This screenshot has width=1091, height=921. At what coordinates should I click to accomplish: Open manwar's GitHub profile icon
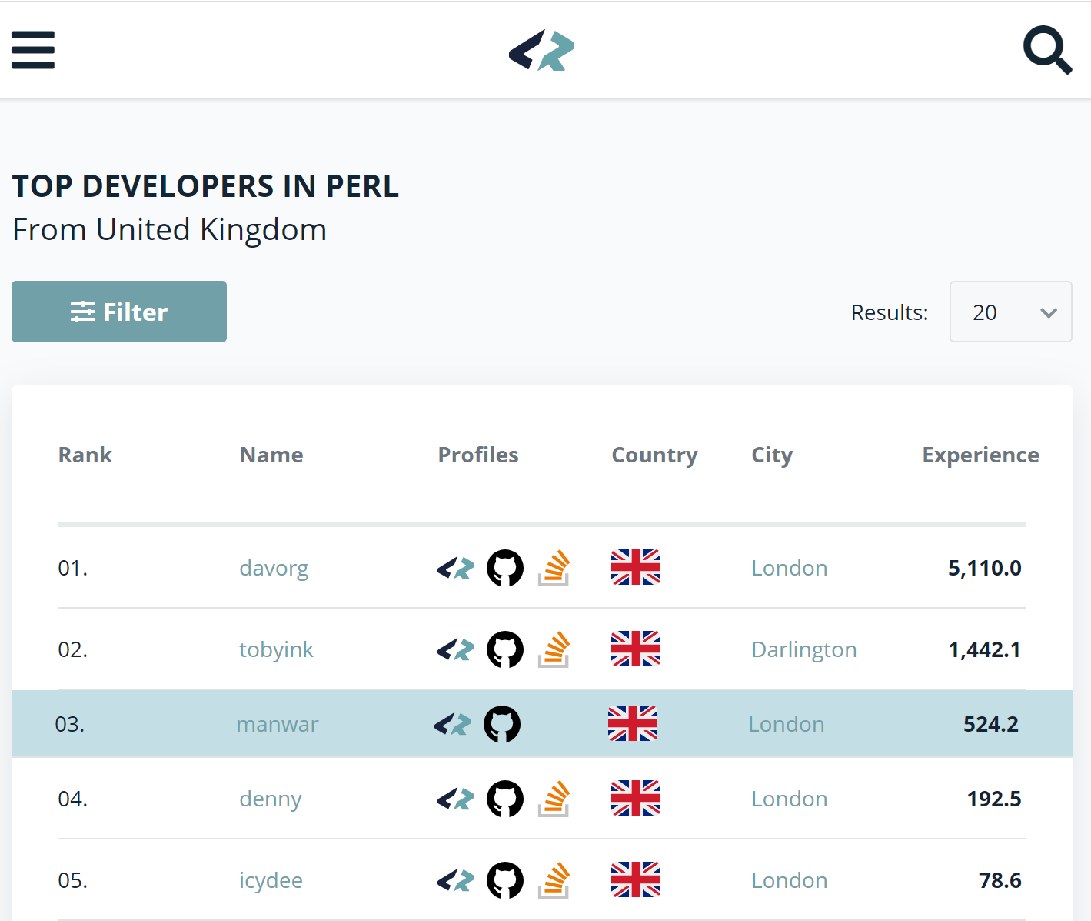point(502,724)
